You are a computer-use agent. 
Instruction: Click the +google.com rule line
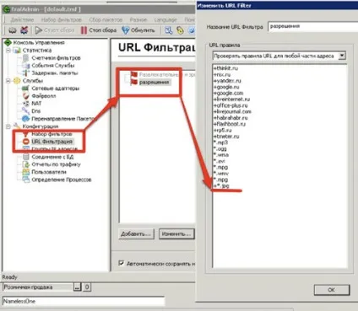228,93
